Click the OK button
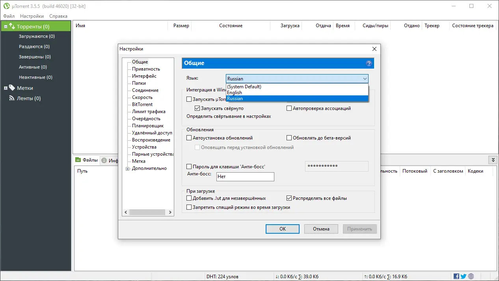499x281 pixels. pyautogui.click(x=283, y=229)
